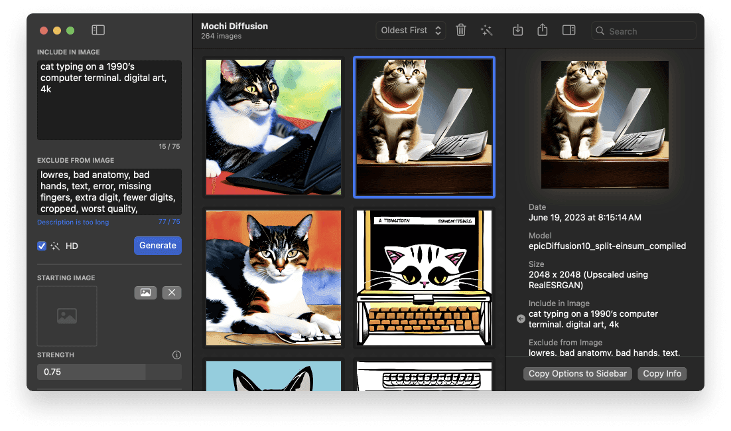731x431 pixels.
Task: Adjust the Strength slider at 0.75
Action: click(x=109, y=372)
